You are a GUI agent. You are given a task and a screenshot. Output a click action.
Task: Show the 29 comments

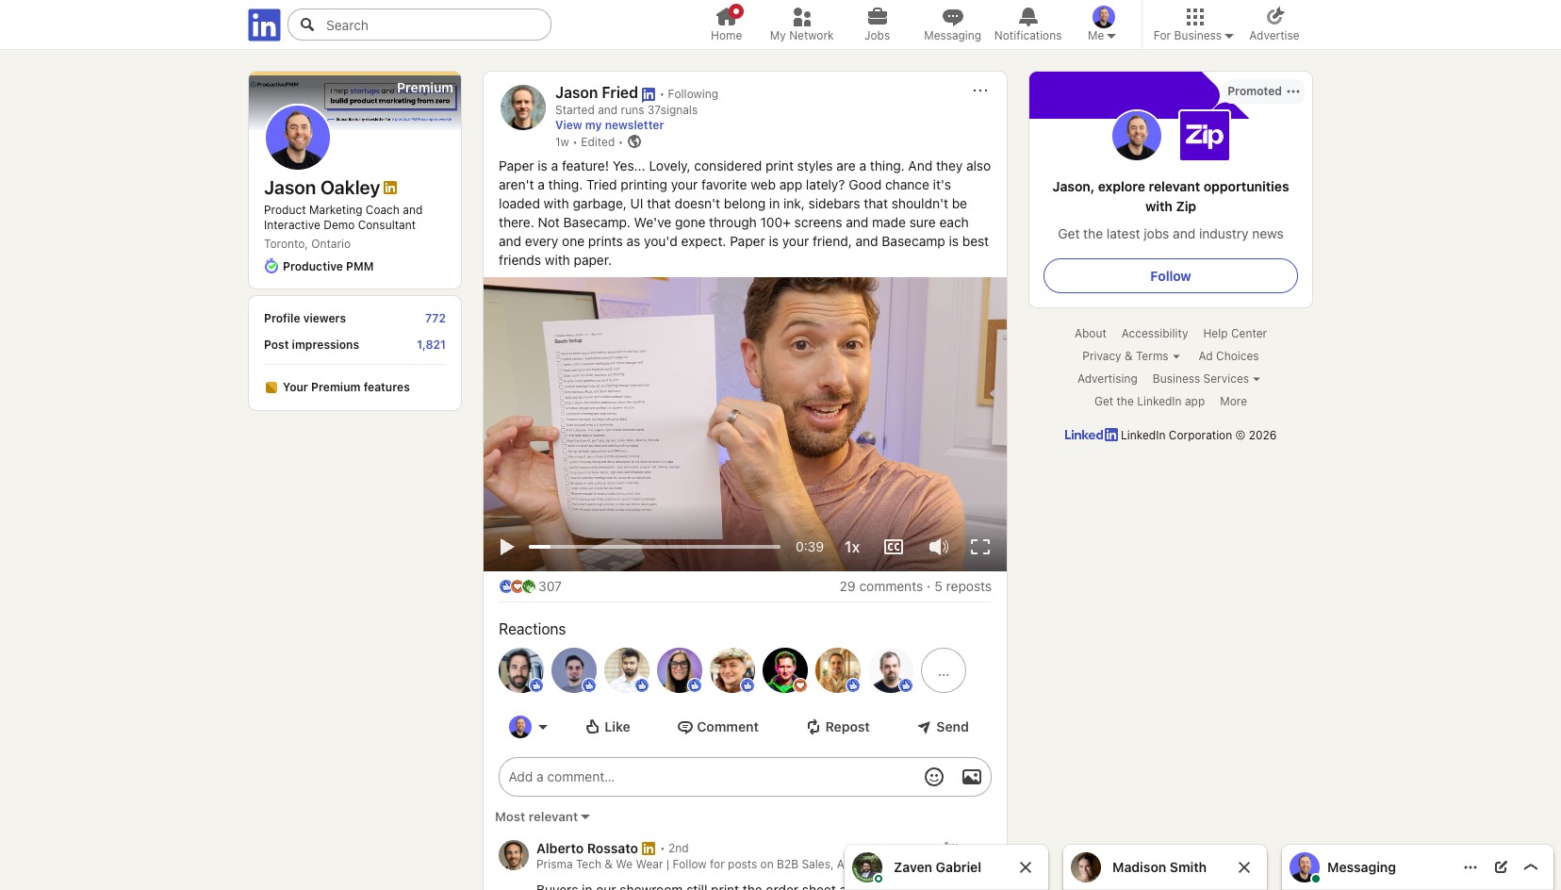coord(881,586)
